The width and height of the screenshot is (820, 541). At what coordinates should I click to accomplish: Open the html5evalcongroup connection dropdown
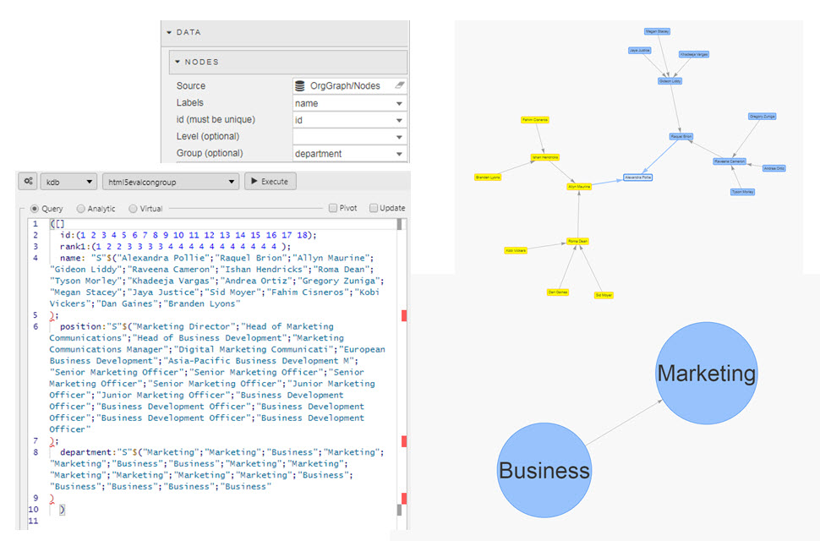(x=170, y=182)
